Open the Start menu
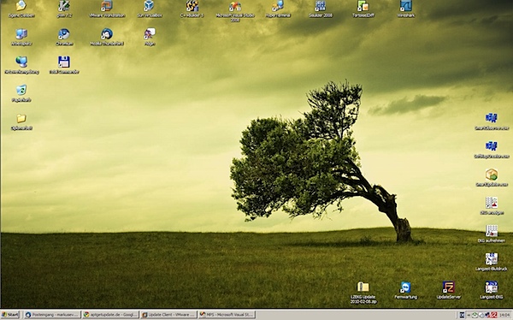The width and height of the screenshot is (513, 320). (x=10, y=315)
